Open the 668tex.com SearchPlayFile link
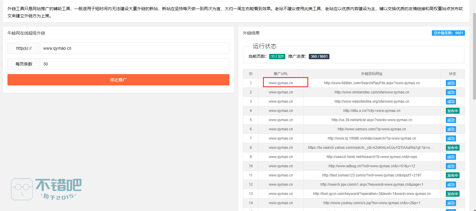Screen dimensions: 476x211 pos(372,83)
